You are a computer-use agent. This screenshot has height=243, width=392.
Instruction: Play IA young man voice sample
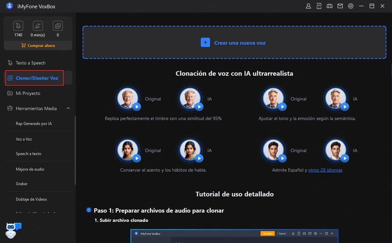[345, 158]
